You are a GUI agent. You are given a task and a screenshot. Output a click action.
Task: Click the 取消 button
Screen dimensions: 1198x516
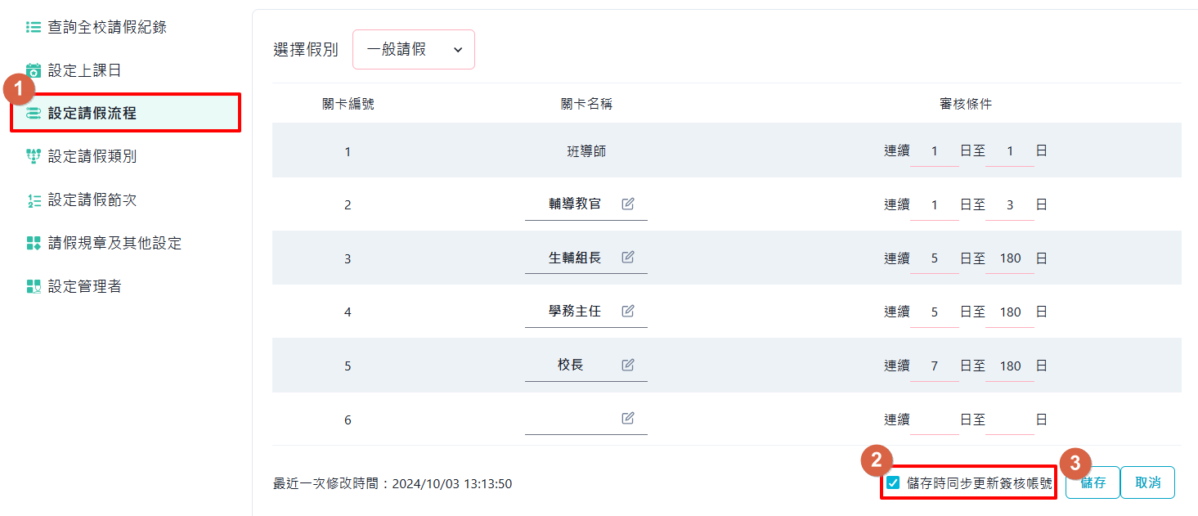point(1148,482)
